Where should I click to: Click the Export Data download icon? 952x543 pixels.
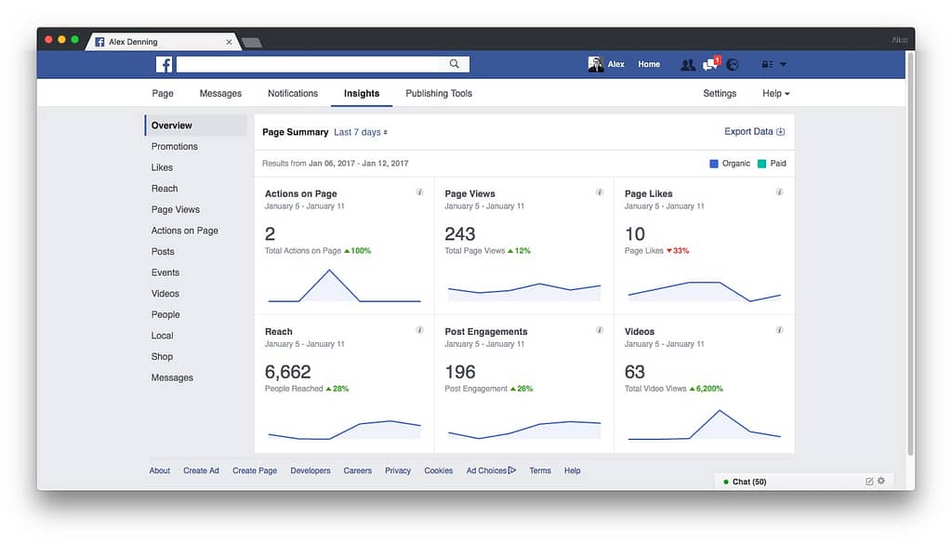tap(781, 132)
